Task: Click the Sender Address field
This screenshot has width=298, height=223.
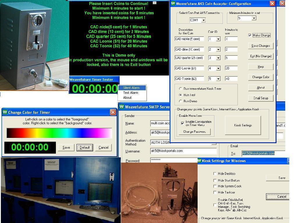Action: 160,132
